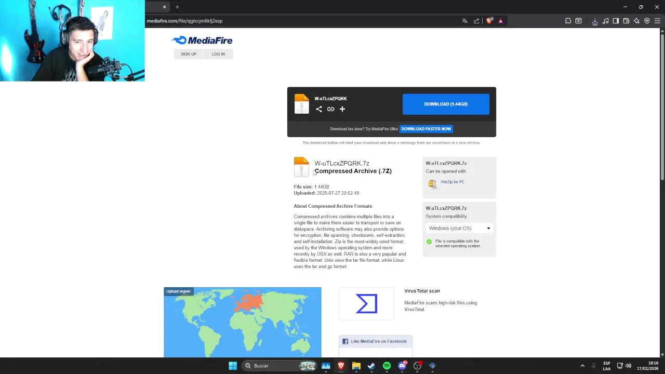Open the share icon under W-uTLcxZPQRK
The image size is (665, 374).
tap(319, 109)
